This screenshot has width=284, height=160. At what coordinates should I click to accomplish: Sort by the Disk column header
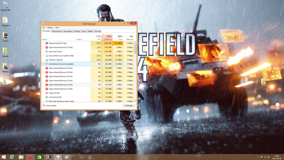click(x=118, y=38)
